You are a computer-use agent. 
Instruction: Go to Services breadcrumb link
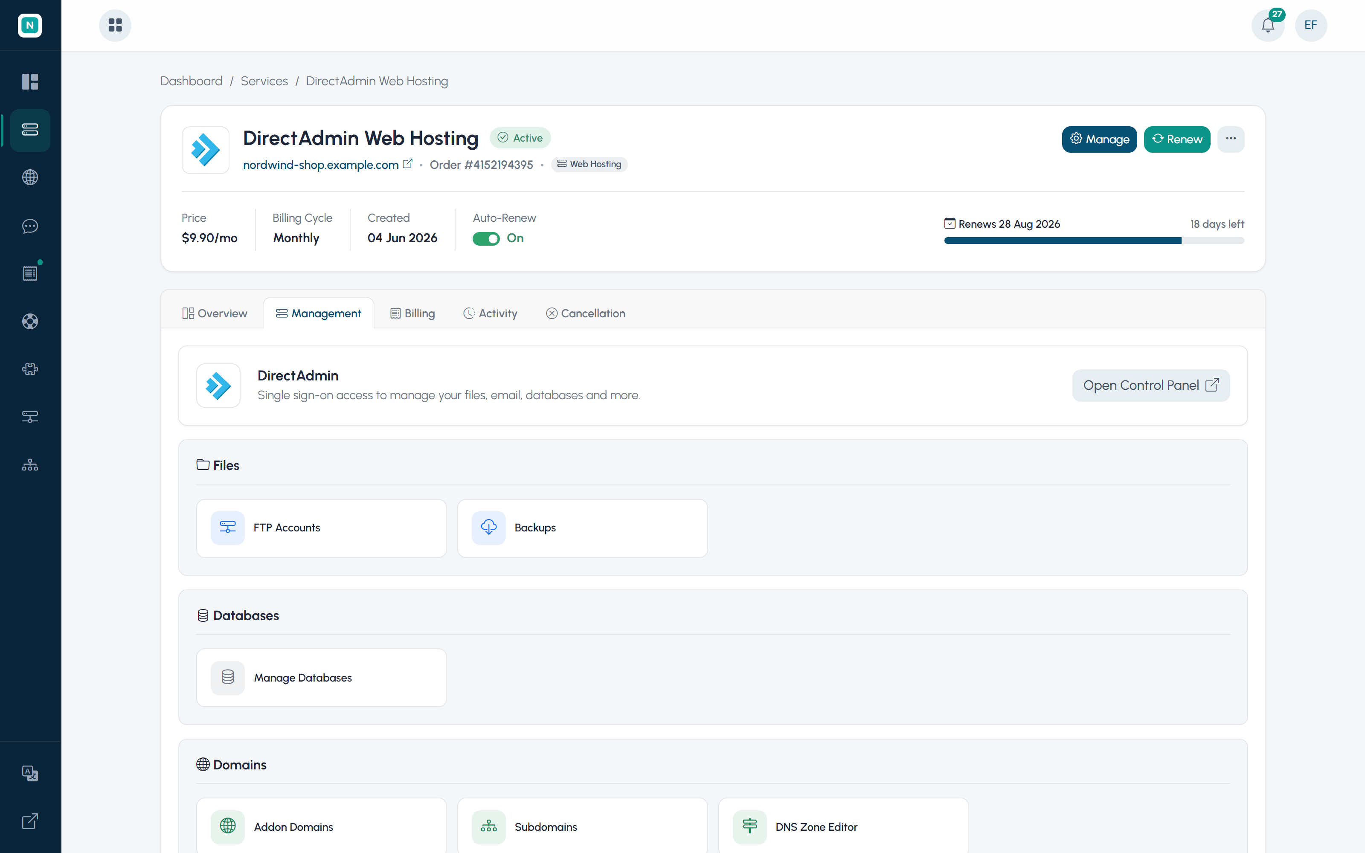point(264,81)
